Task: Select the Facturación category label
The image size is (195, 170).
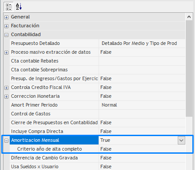Action: pos(25,26)
